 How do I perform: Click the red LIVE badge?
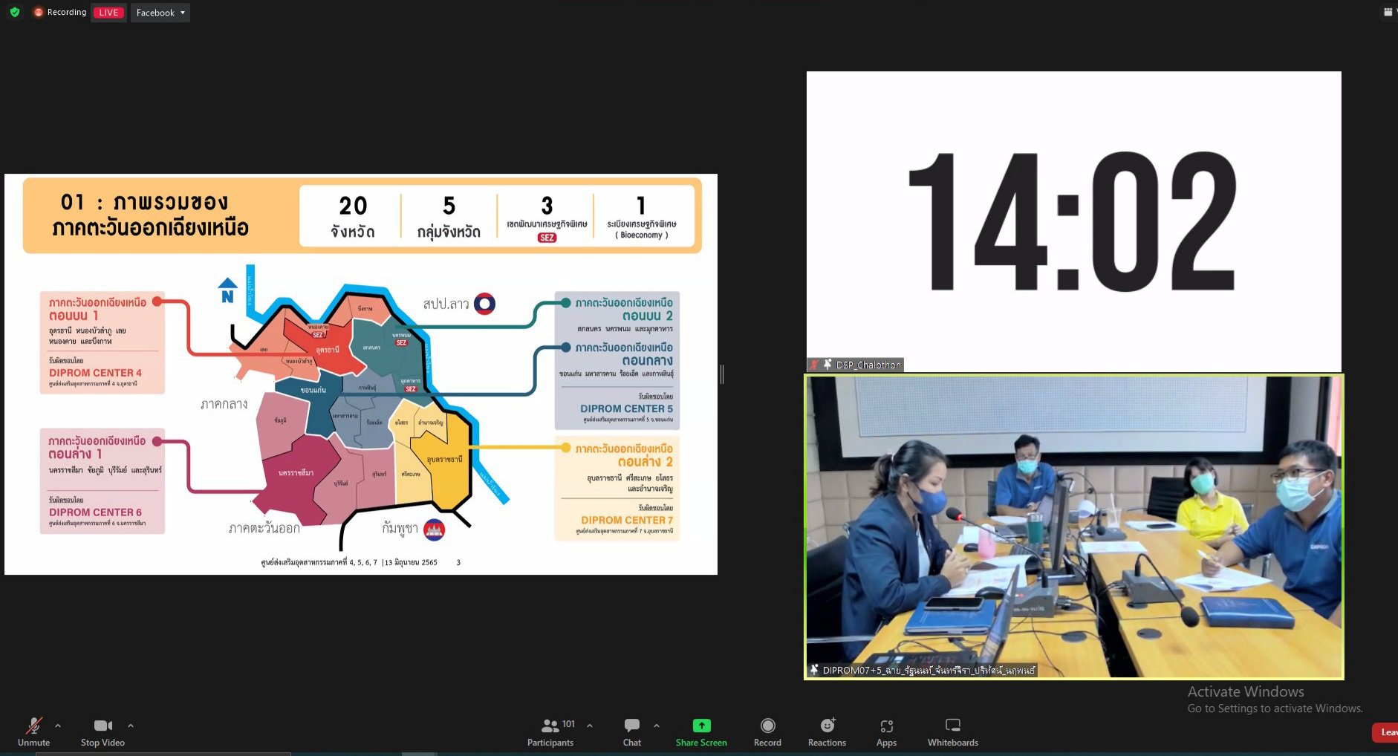[108, 13]
